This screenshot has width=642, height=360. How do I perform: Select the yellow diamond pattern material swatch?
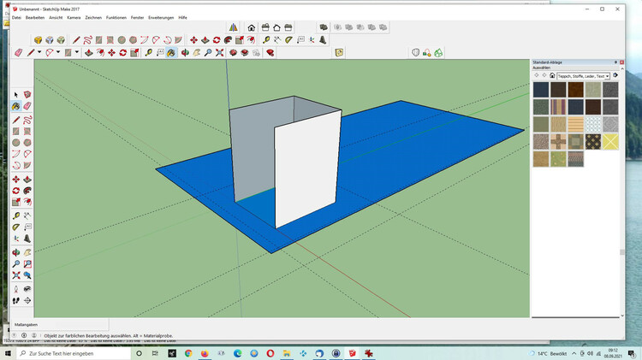[609, 141]
